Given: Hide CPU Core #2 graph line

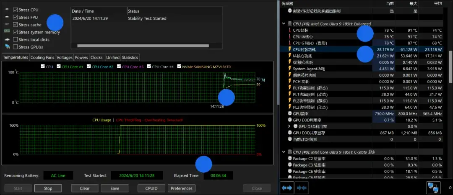Looking at the screenshot, I should [89, 67].
